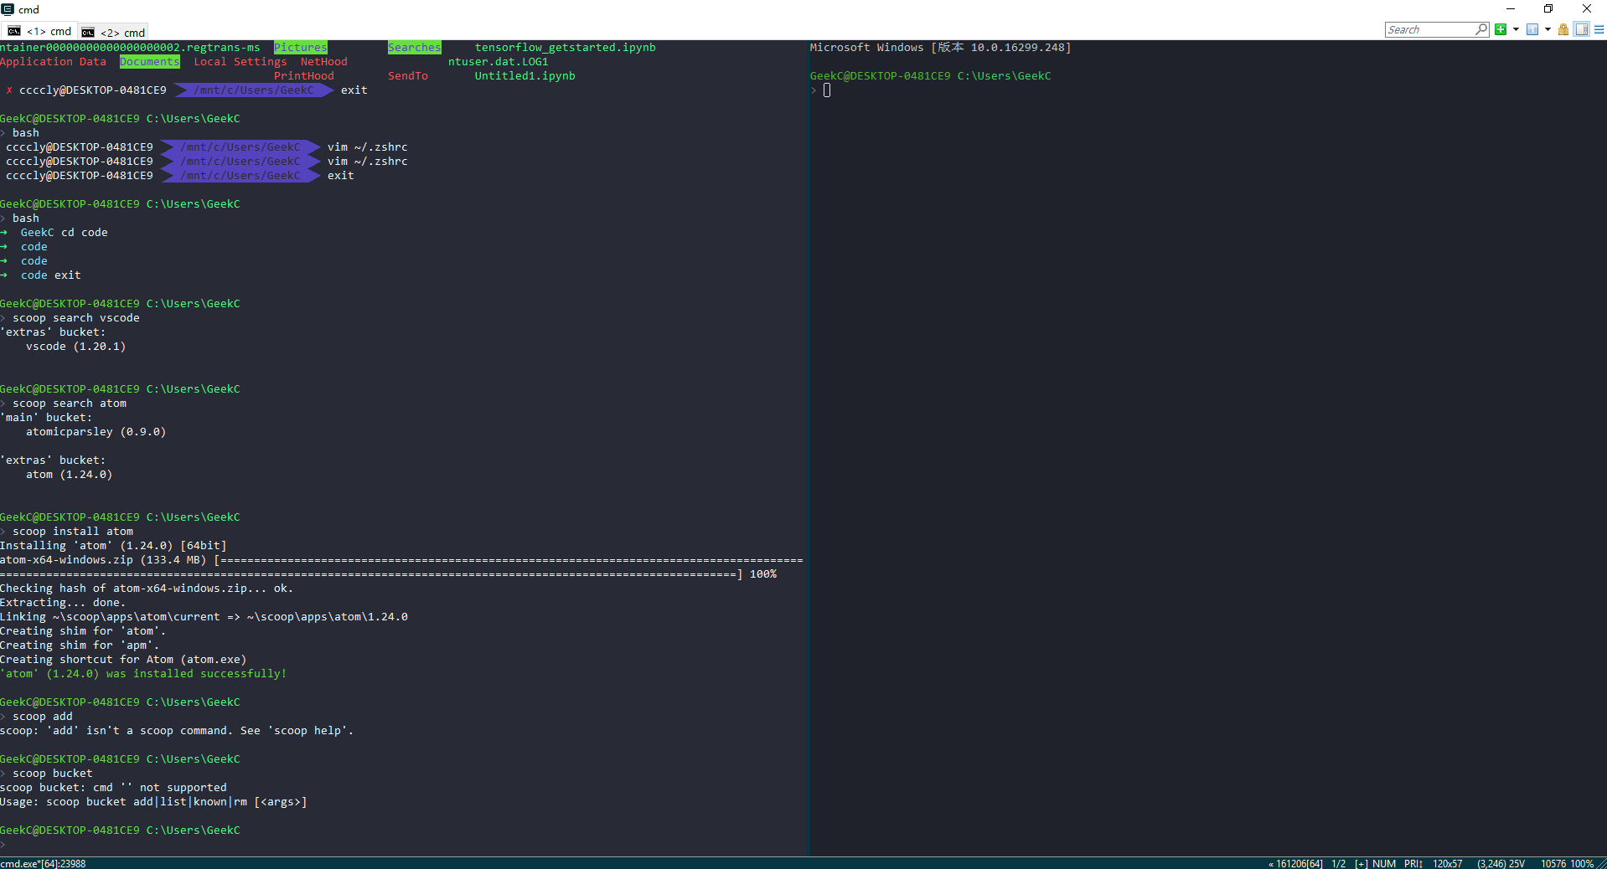The image size is (1607, 869).
Task: Click the 'scoop search vscode' command line
Action: 76,318
